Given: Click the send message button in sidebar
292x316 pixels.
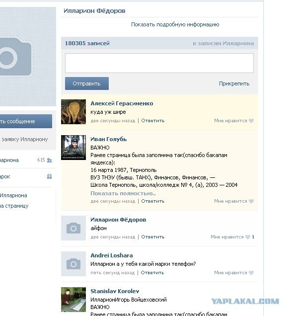Looking at the screenshot, I should pyautogui.click(x=26, y=121).
